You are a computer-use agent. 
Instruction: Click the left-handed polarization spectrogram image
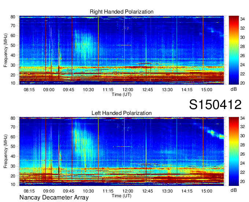tap(122, 151)
